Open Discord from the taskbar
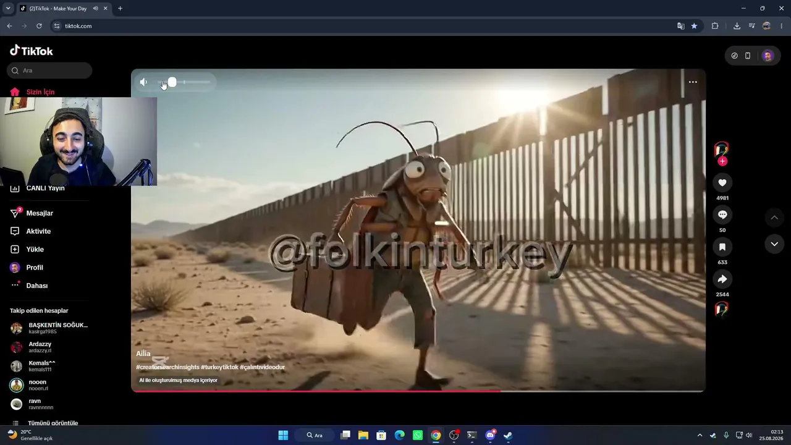Image resolution: width=791 pixels, height=445 pixels. click(x=490, y=435)
